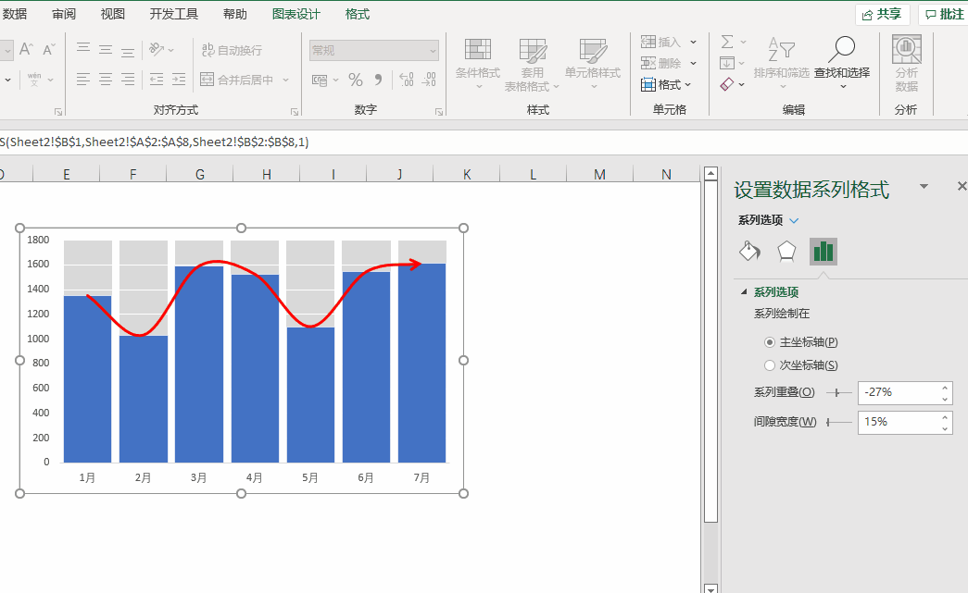Decrease font size with small A icon
968x593 pixels.
(49, 49)
